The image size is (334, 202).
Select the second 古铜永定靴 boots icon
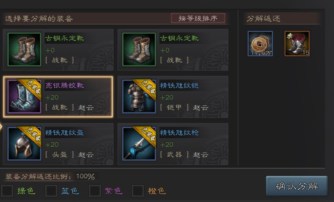tap(139, 49)
